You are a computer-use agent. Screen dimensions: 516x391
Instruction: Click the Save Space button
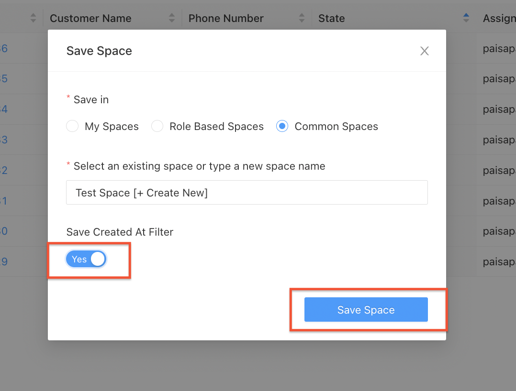click(366, 310)
